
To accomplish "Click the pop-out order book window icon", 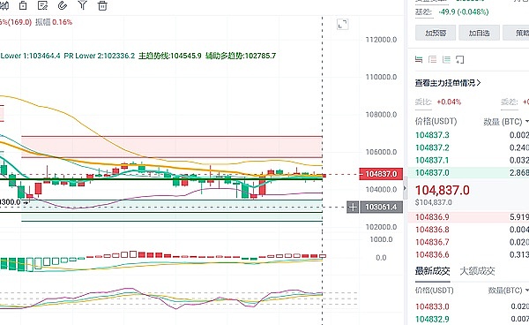I will [x=460, y=60].
